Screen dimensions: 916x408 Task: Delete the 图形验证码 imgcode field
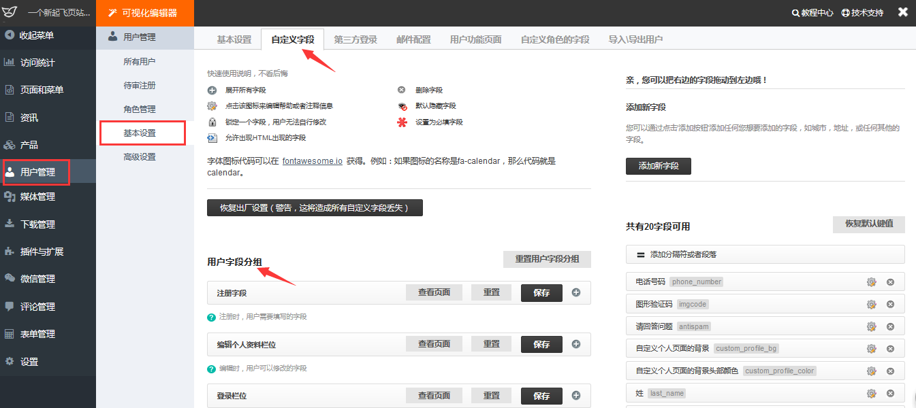(890, 305)
